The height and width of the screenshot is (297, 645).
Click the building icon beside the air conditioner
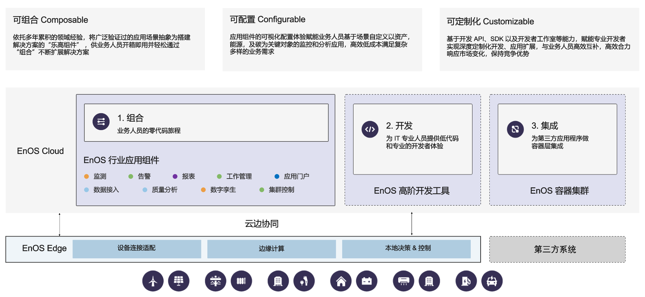pyautogui.click(x=429, y=281)
